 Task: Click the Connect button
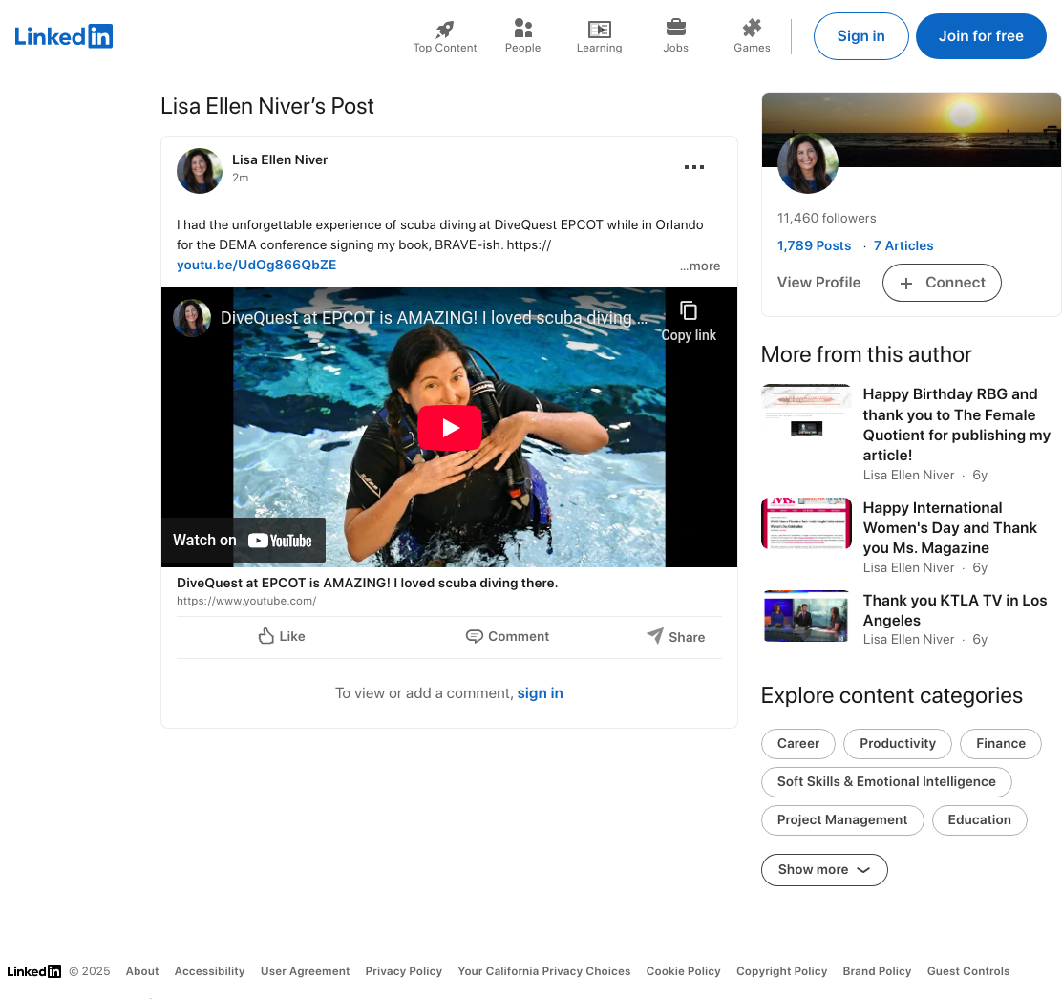tap(942, 283)
